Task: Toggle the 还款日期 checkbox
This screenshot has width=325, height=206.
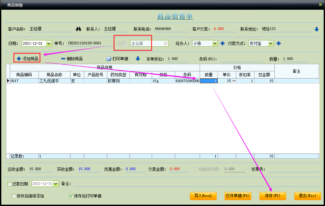Action: pyautogui.click(x=9, y=184)
